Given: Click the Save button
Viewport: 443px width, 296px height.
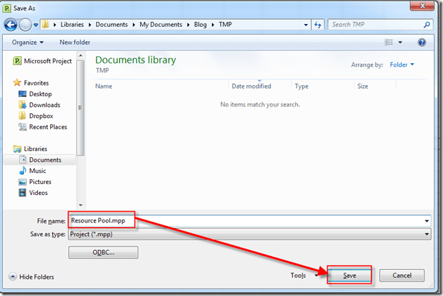Looking at the screenshot, I should [349, 275].
